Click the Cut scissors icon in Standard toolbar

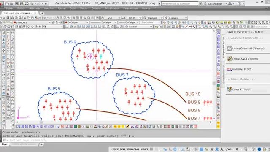tap(25, 18)
